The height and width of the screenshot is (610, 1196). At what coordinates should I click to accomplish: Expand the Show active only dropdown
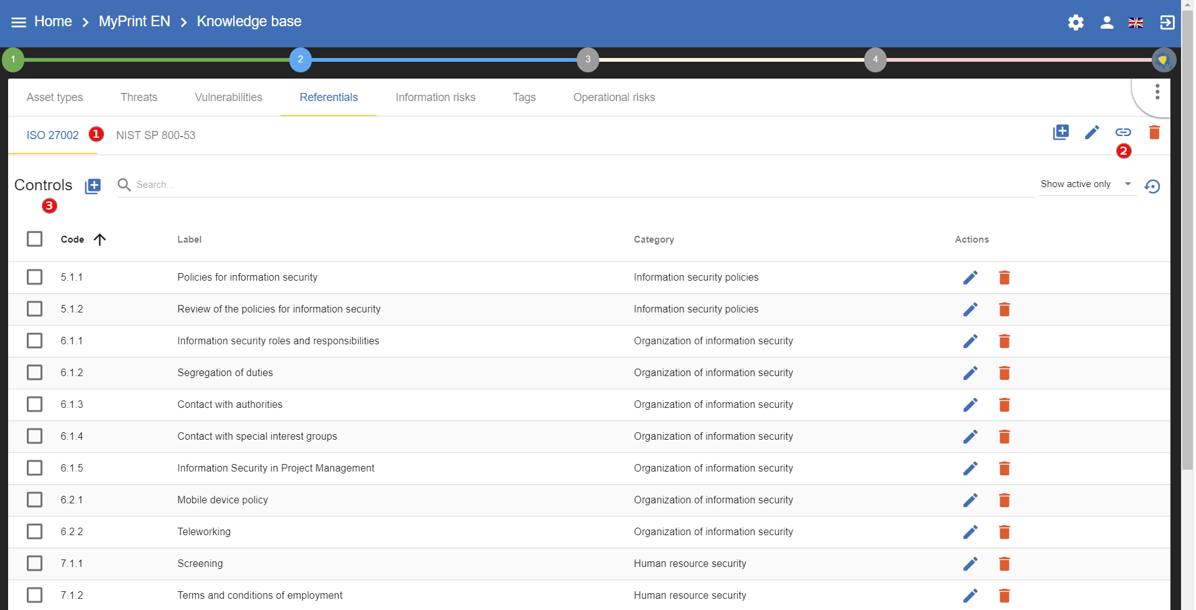(x=1086, y=184)
